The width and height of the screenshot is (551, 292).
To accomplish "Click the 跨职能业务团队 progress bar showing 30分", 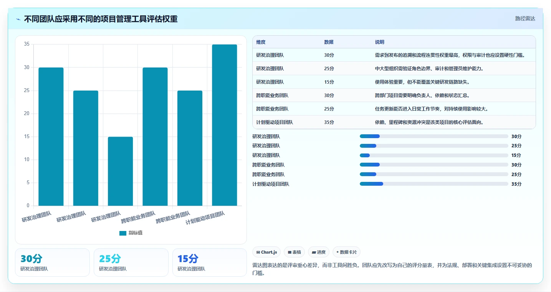I will [434, 165].
